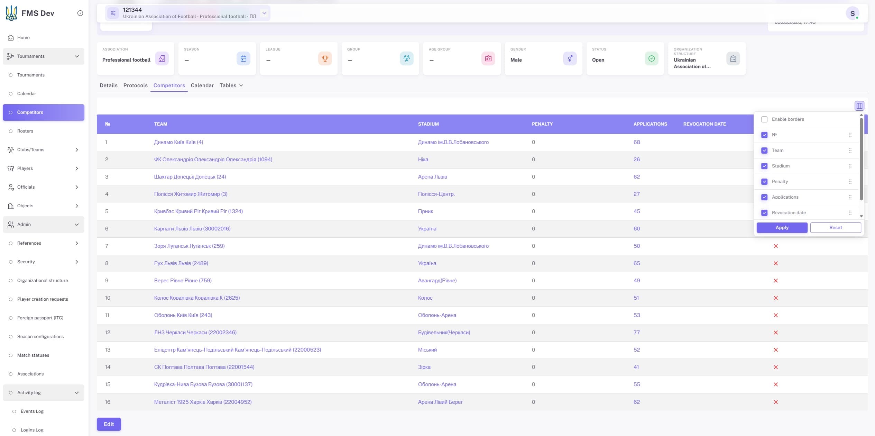
Task: Click the filter sliders icon next to 121344
Action: coord(113,13)
